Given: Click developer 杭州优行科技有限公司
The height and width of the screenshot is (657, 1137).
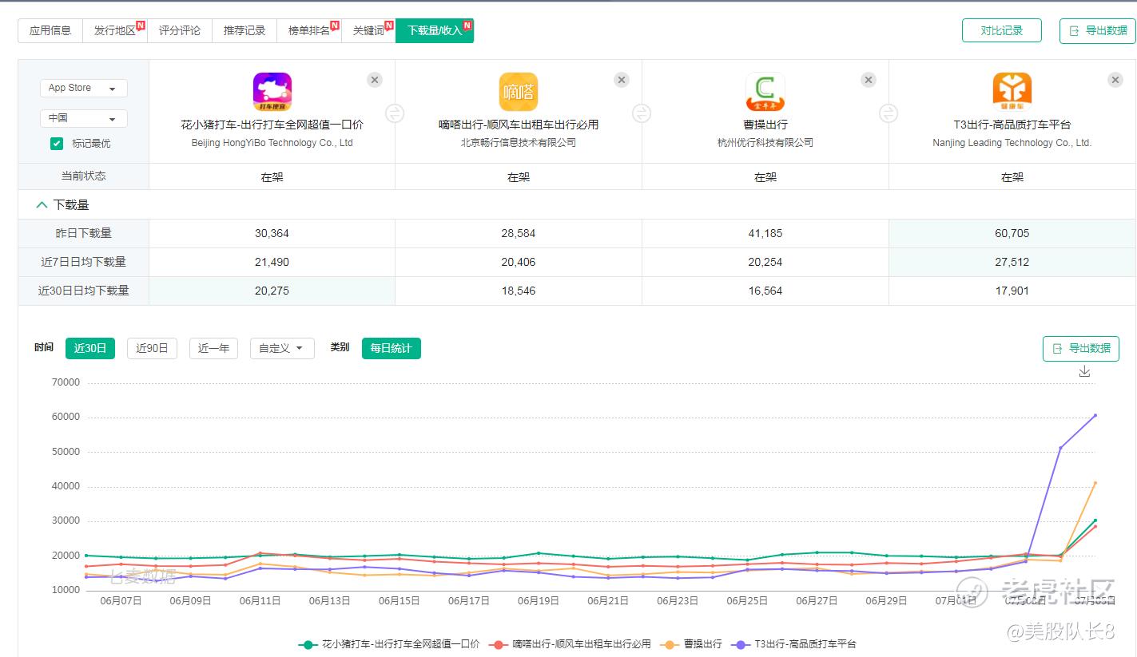Looking at the screenshot, I should [765, 143].
